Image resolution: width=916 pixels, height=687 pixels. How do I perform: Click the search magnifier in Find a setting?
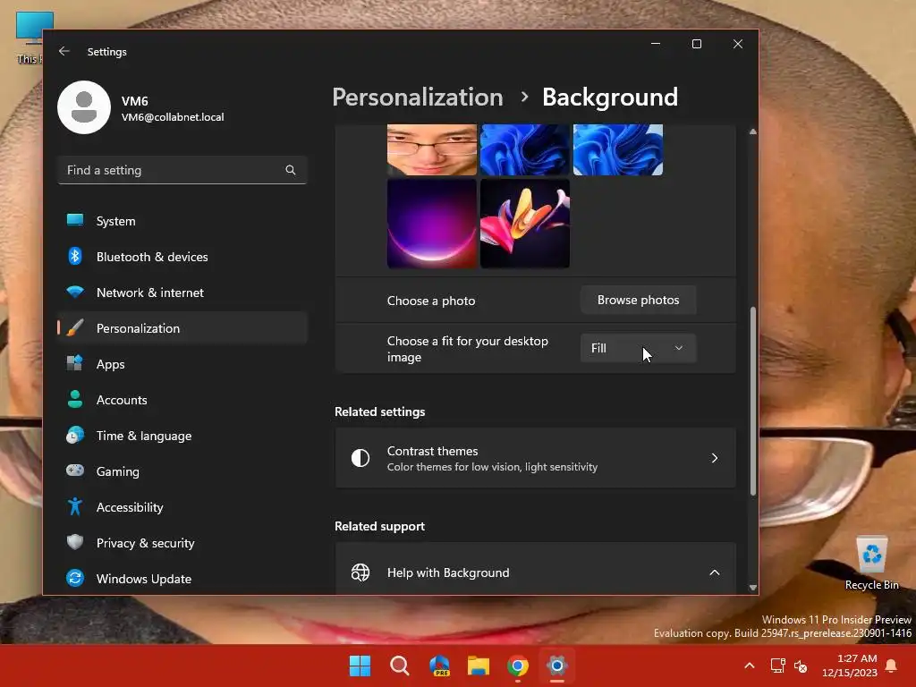click(291, 170)
